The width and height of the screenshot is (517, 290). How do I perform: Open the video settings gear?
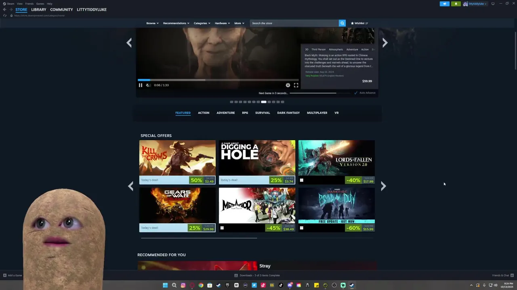pyautogui.click(x=288, y=85)
